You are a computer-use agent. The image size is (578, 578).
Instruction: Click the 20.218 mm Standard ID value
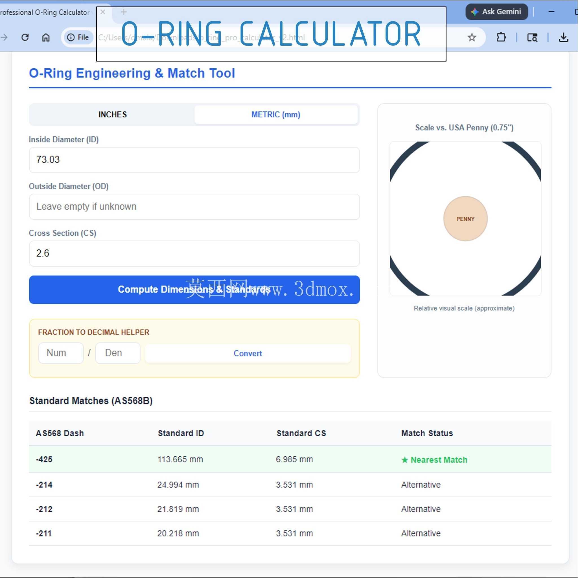click(x=178, y=533)
